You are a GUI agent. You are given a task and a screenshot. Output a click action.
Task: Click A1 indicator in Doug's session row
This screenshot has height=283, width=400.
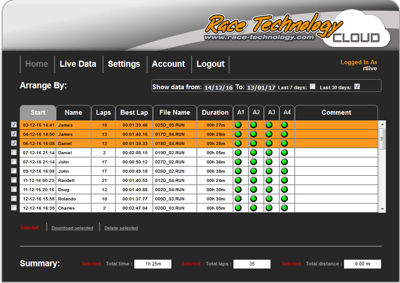[x=238, y=190]
